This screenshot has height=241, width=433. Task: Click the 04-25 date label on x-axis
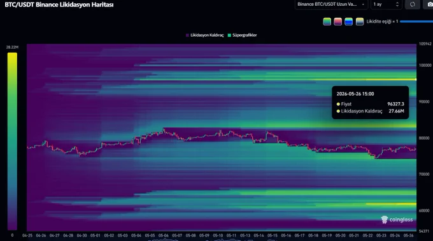click(27, 235)
